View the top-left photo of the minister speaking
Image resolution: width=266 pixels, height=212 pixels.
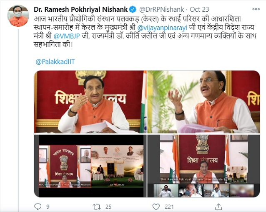(90, 102)
